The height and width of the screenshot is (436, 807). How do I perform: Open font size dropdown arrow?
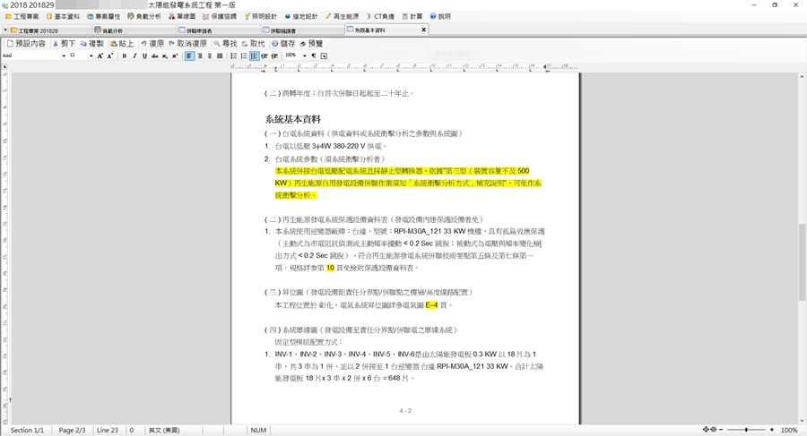(x=91, y=56)
